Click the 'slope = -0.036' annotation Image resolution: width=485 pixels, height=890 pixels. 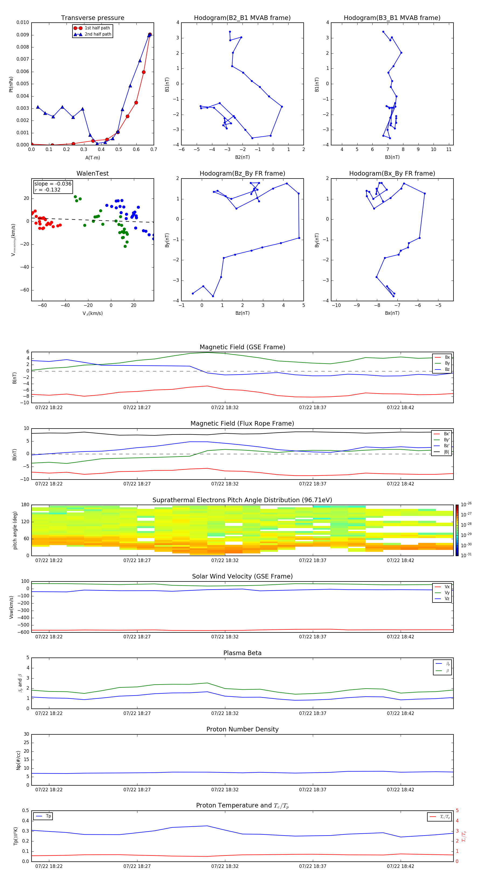53,184
